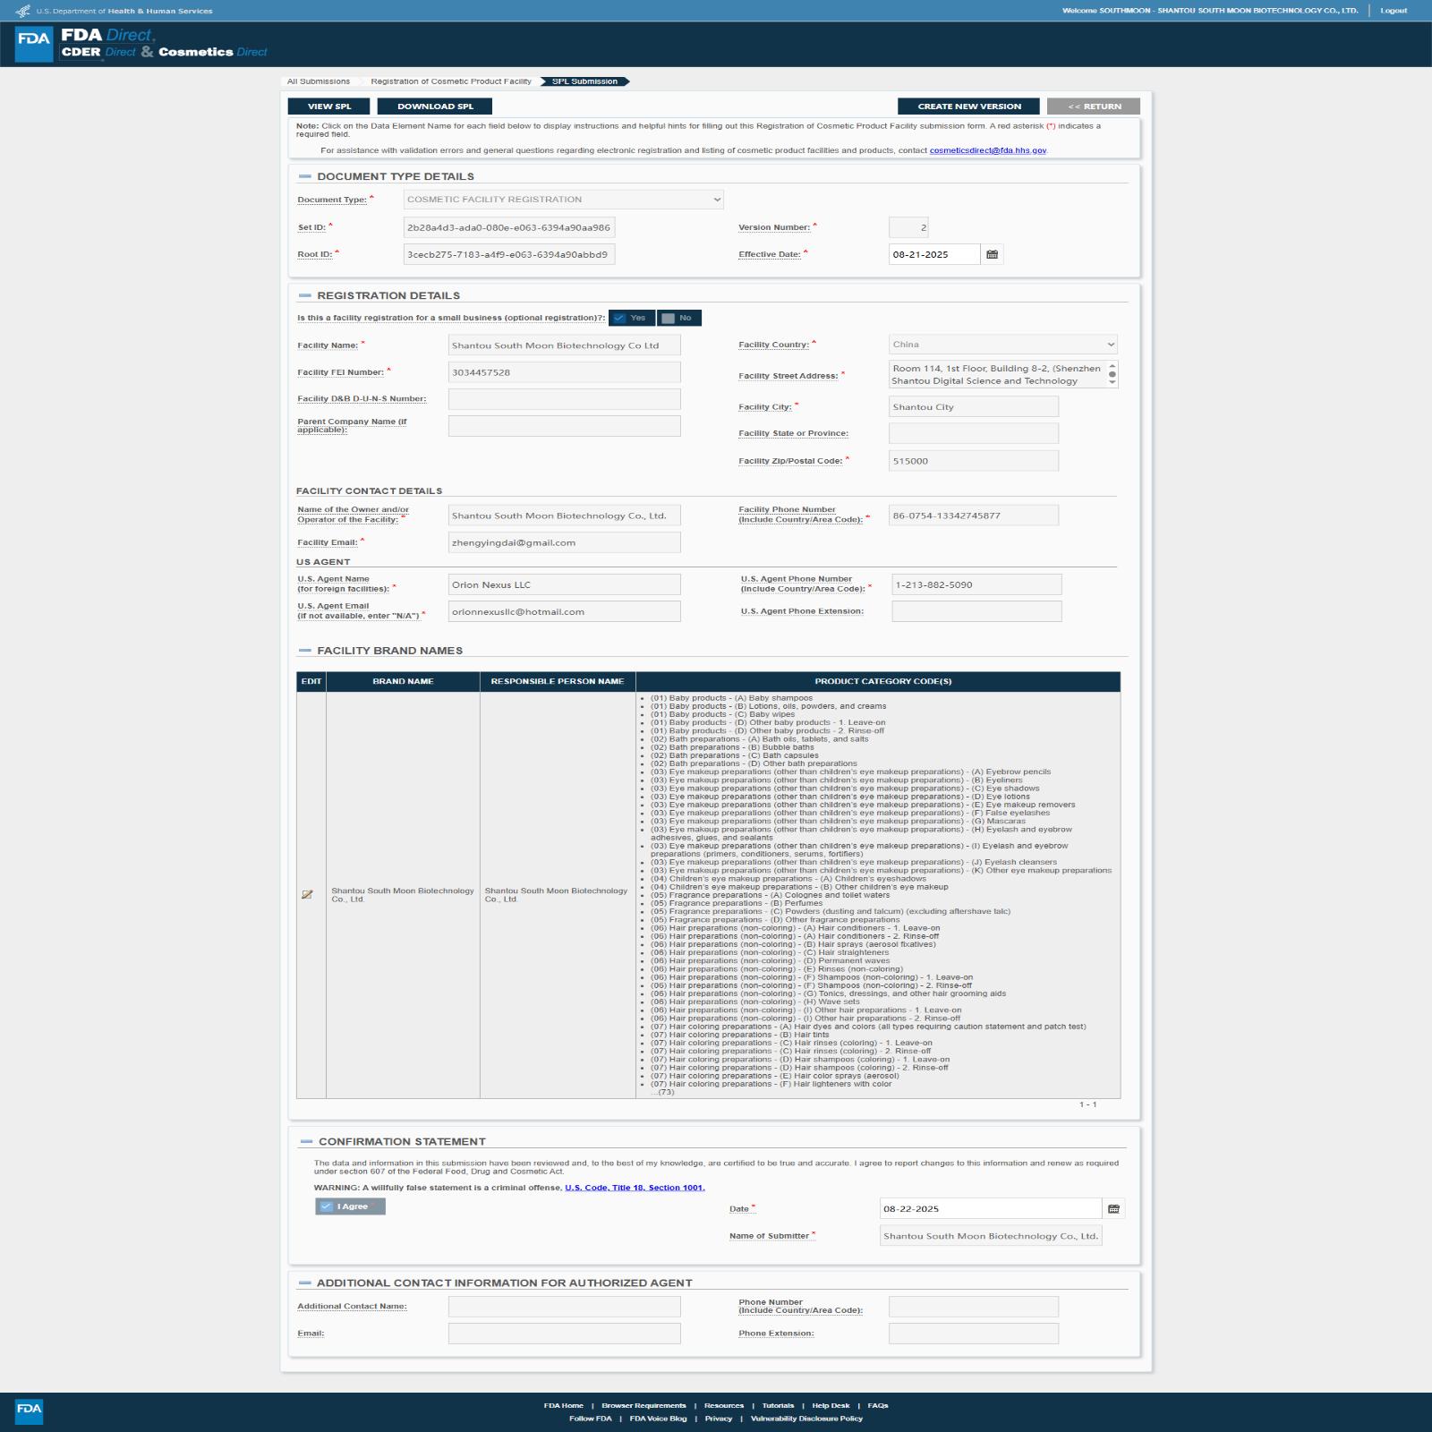Click the Parent Company Name field
This screenshot has height=1432, width=1432.
(565, 426)
